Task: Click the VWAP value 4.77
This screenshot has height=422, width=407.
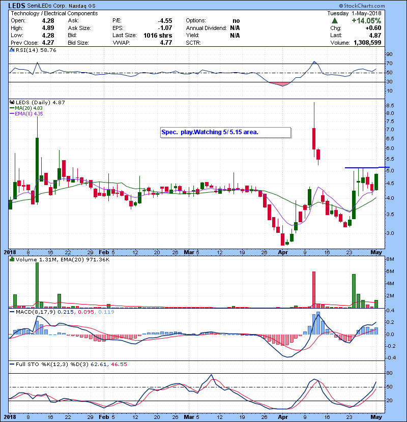Action: (x=166, y=43)
